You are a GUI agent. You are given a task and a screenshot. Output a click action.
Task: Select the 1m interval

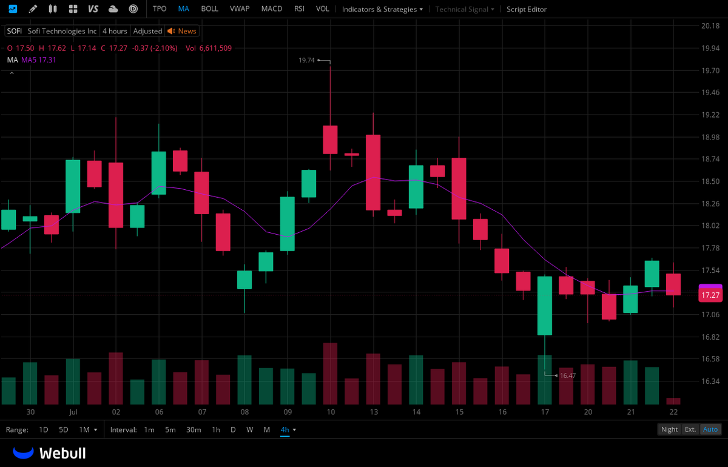[149, 429]
